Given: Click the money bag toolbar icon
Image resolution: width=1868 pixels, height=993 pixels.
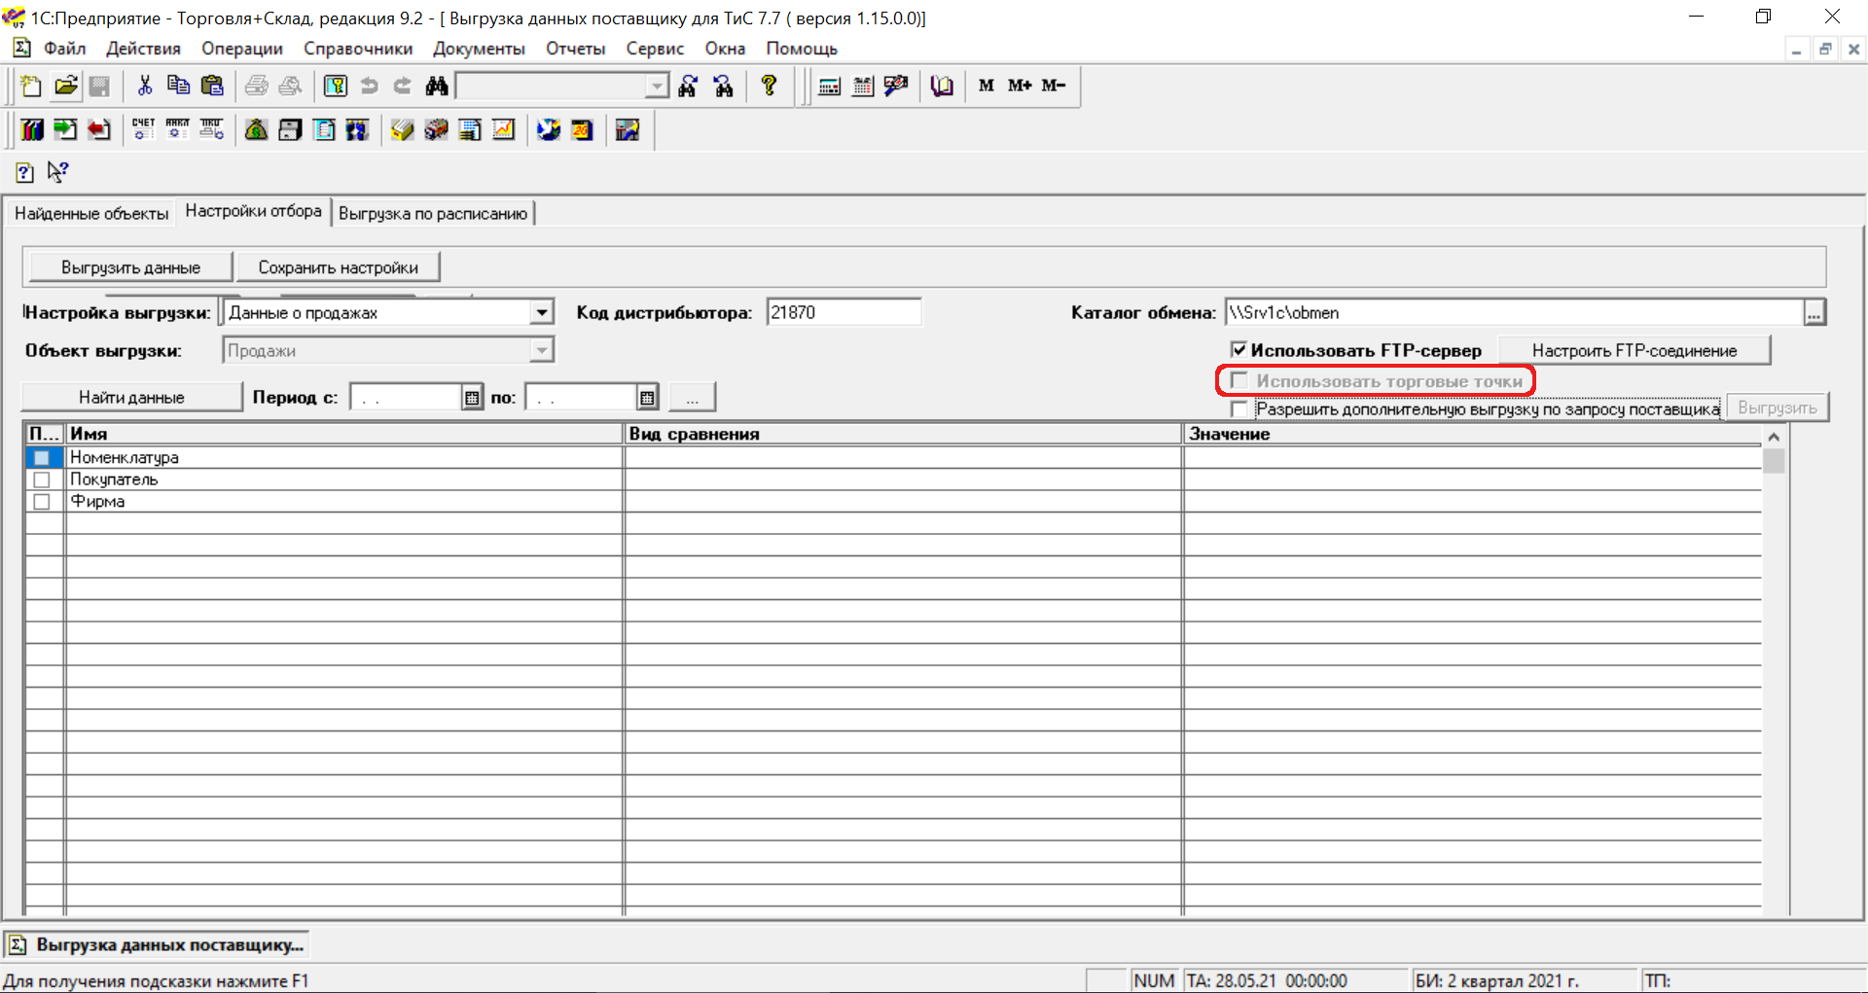Looking at the screenshot, I should pos(256,129).
